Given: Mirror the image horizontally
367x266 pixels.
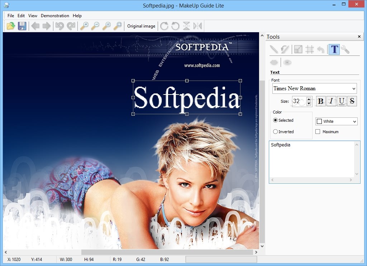Looking at the screenshot, I should [197, 26].
